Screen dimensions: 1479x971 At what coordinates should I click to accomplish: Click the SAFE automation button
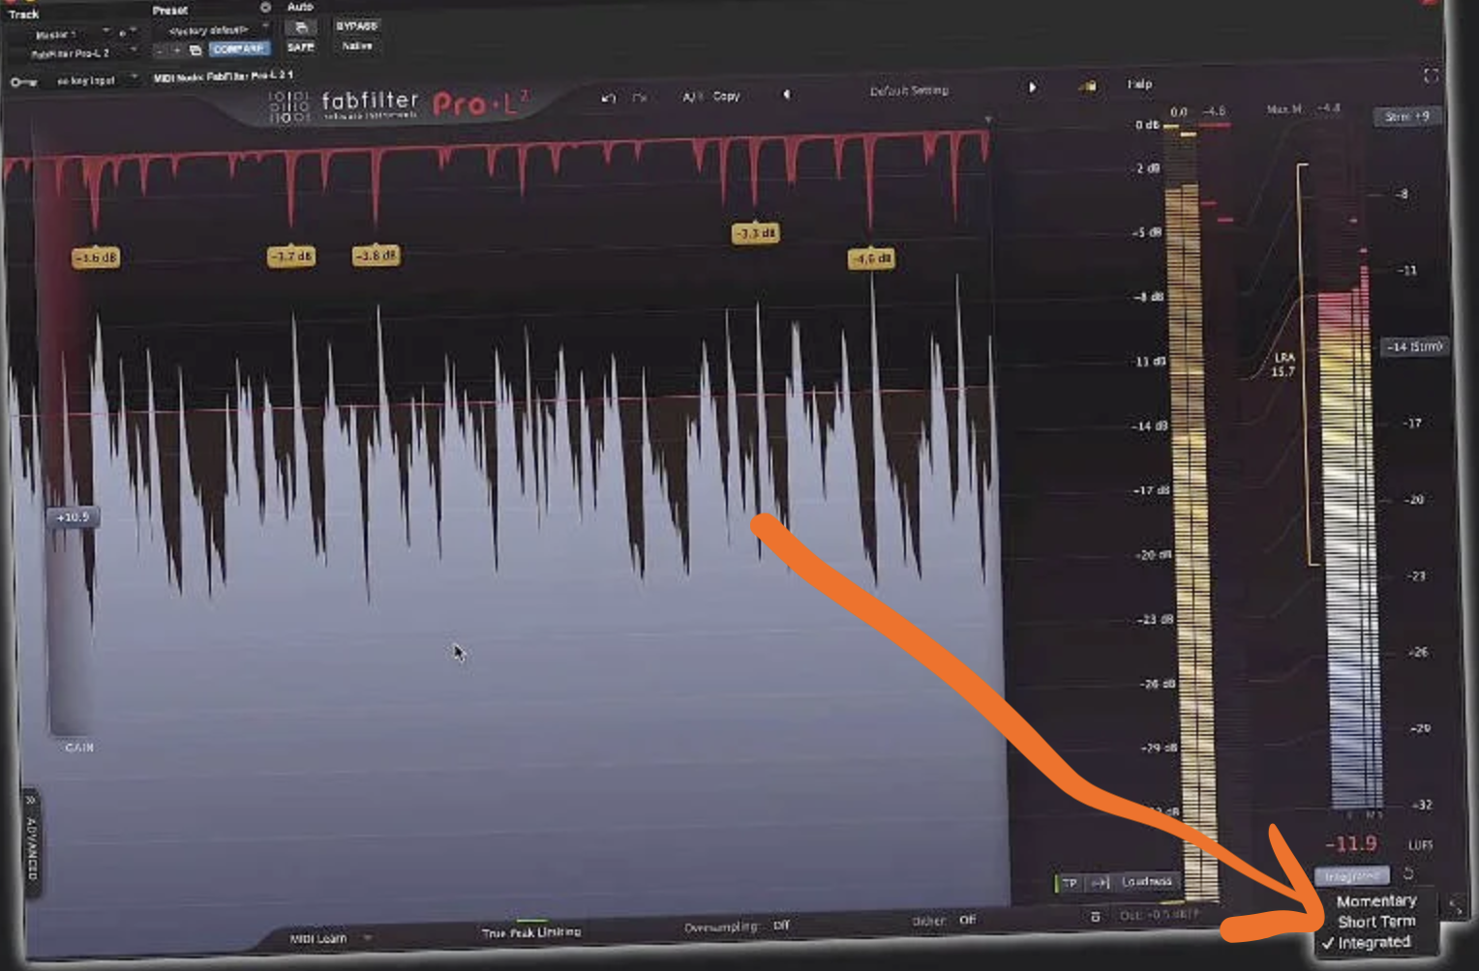301,46
